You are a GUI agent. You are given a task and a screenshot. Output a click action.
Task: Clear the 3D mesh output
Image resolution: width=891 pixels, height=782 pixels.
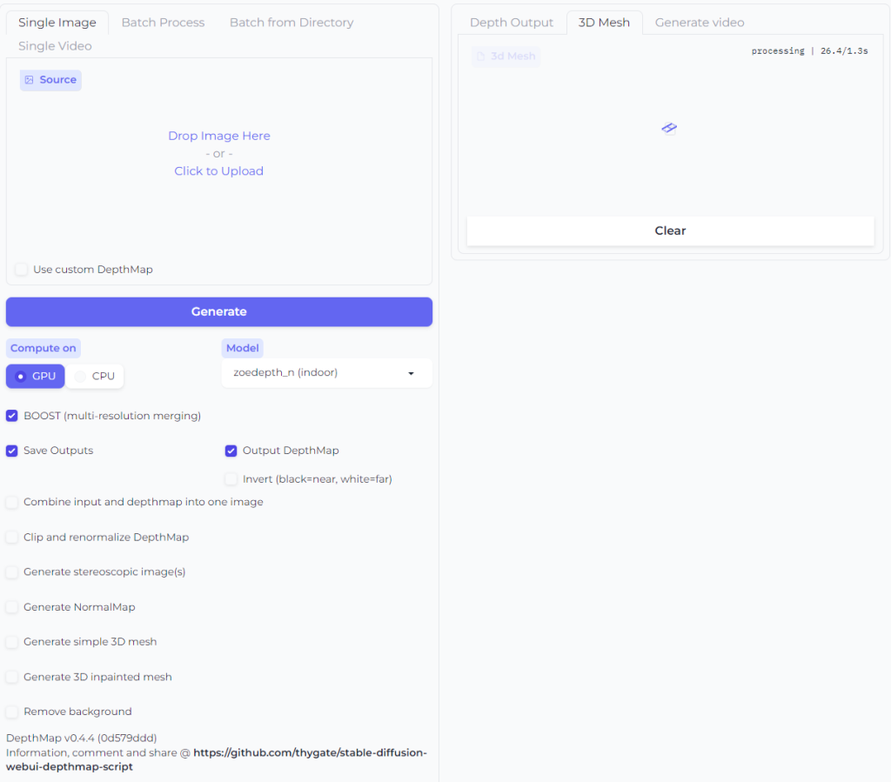pyautogui.click(x=671, y=231)
